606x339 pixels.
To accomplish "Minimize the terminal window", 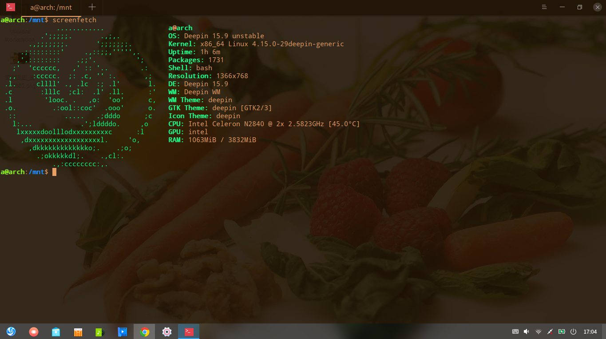I will click(562, 7).
